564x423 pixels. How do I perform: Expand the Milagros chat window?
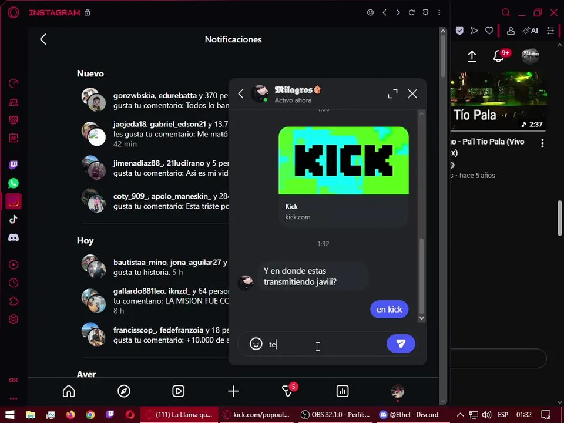[x=392, y=93]
